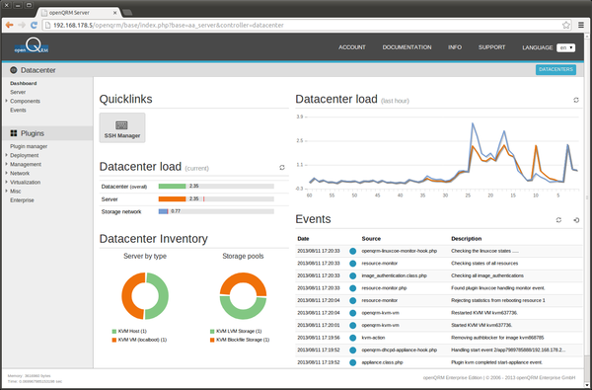Screen dimensions: 592x390
Task: Click the Source column header
Action: click(371, 239)
